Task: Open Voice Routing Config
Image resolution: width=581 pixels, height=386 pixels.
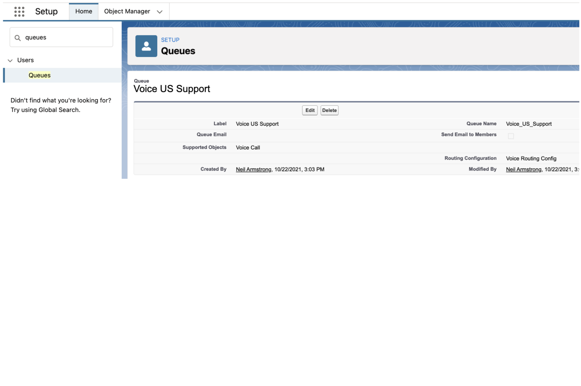Action: pos(531,158)
